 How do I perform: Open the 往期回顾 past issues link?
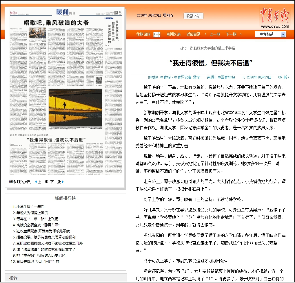143,34
